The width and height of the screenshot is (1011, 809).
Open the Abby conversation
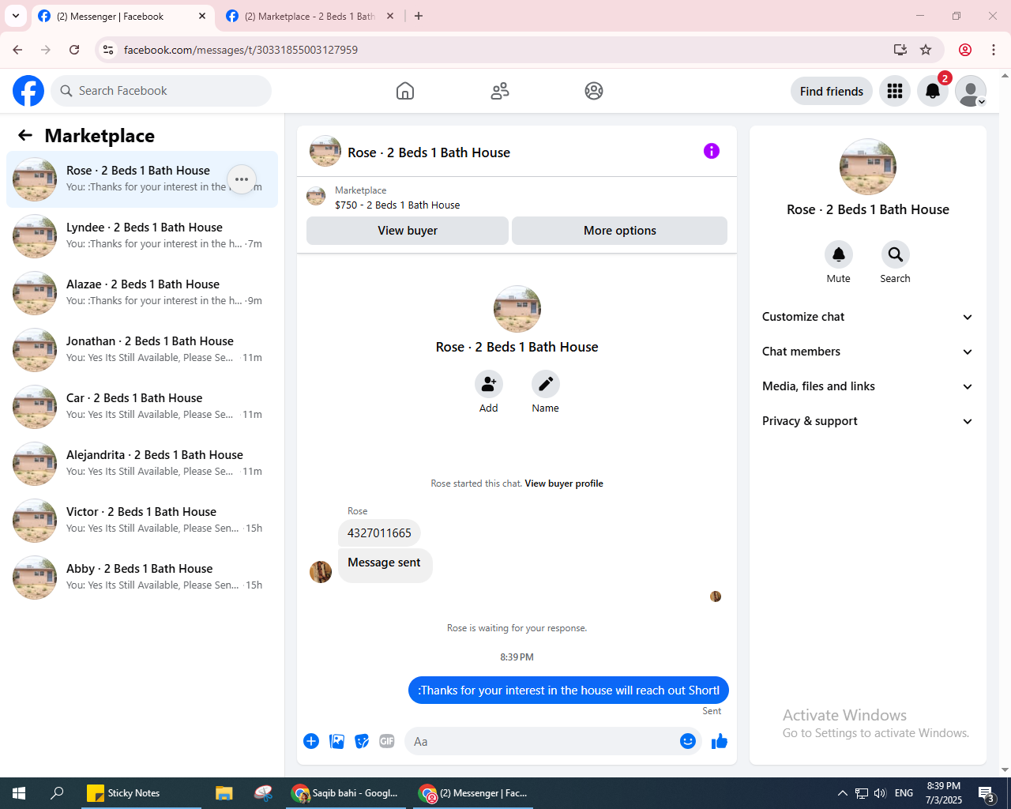click(142, 578)
